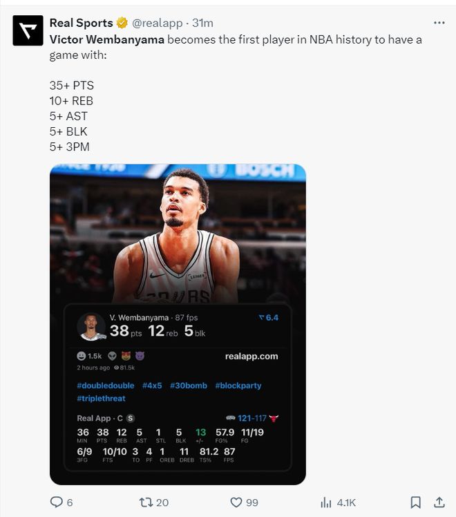The image size is (456, 517).
Task: Click the gold verified badge
Action: click(x=122, y=23)
